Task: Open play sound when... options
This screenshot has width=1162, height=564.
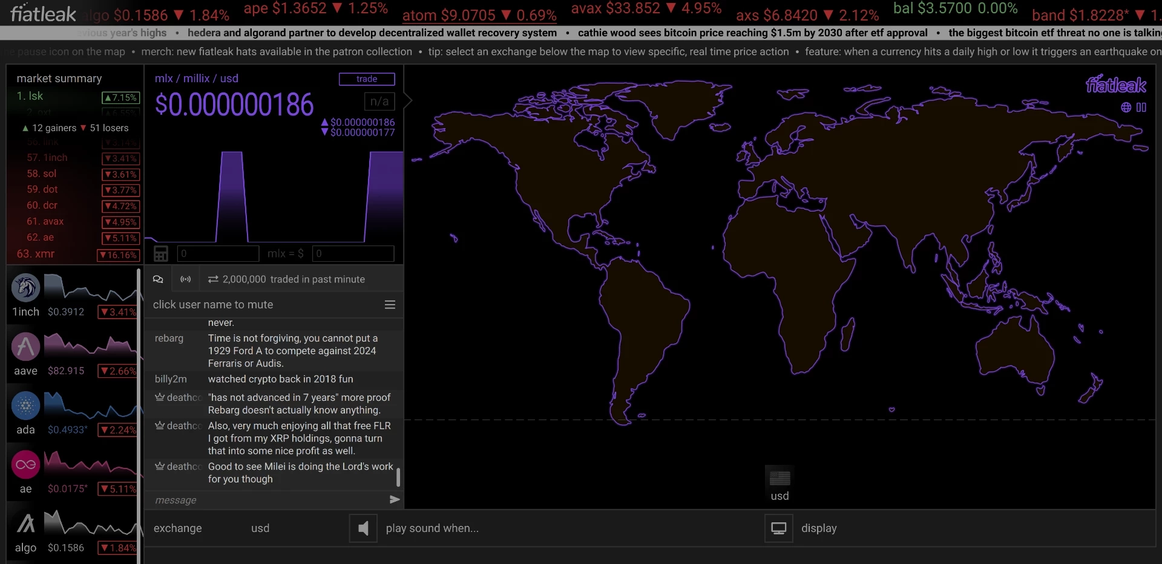Action: tap(432, 528)
